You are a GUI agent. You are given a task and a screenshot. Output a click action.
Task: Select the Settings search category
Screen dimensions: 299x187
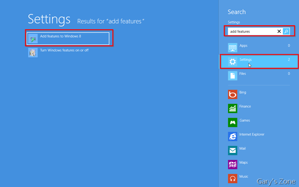click(x=259, y=61)
